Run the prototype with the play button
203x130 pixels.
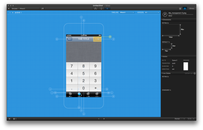[9, 8]
